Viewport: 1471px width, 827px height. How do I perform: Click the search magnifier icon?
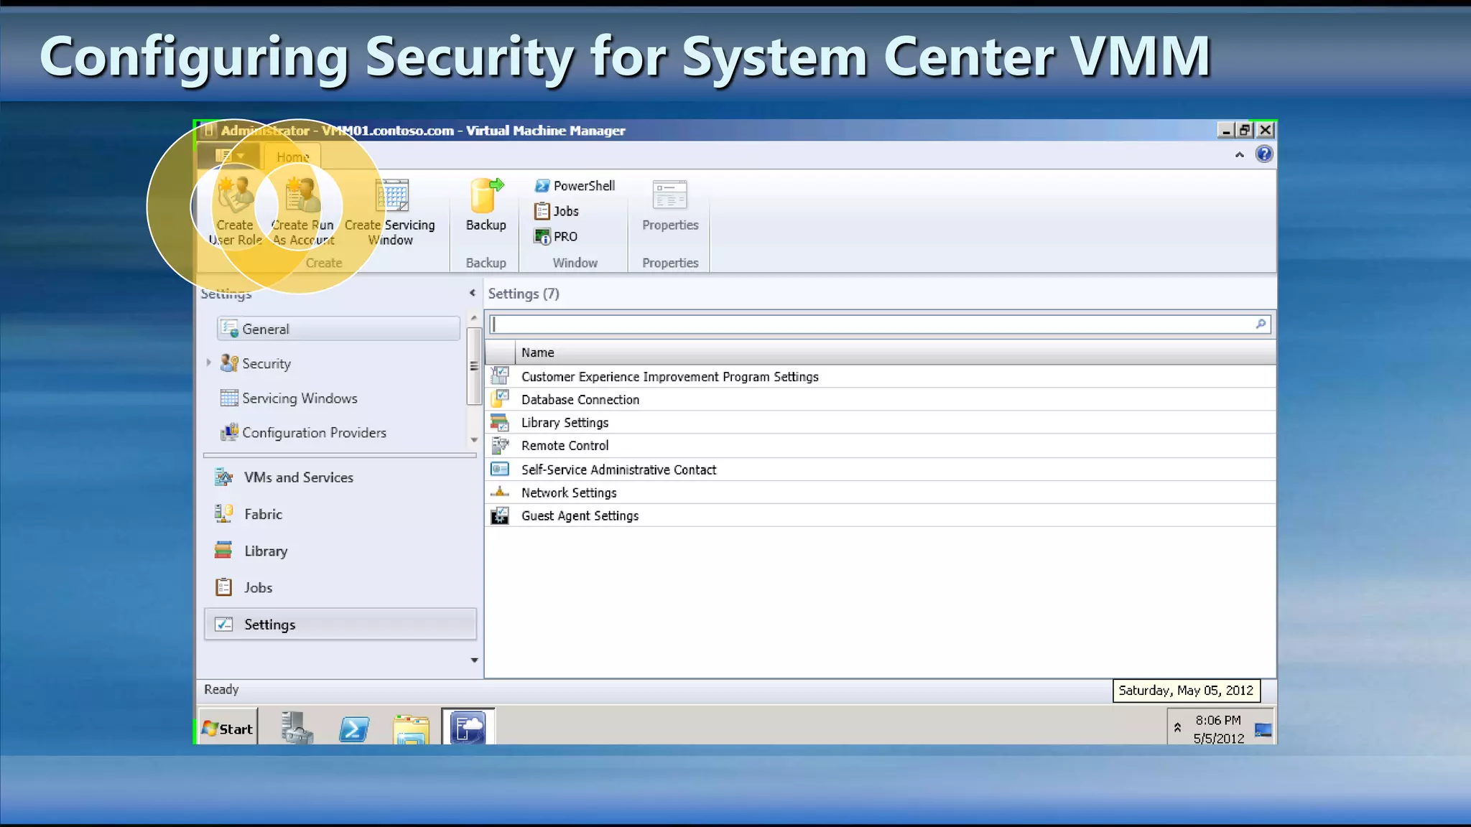pos(1261,324)
